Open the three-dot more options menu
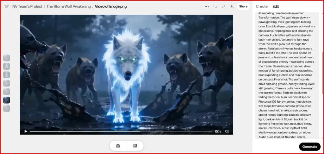This screenshot has width=324, height=154. point(207,6)
